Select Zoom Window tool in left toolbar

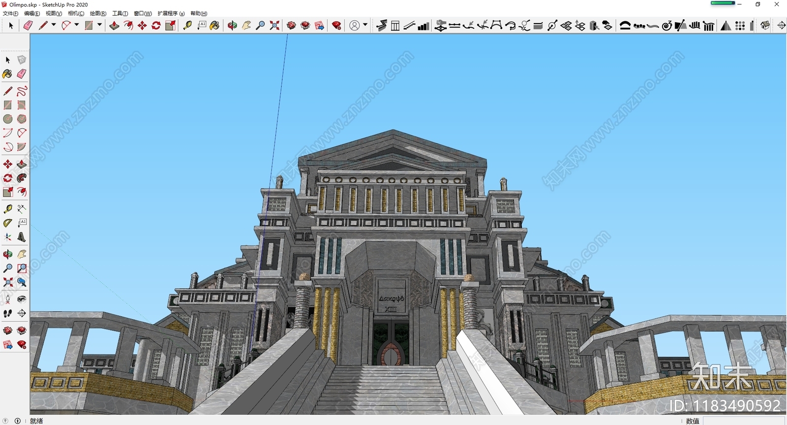[x=22, y=268]
